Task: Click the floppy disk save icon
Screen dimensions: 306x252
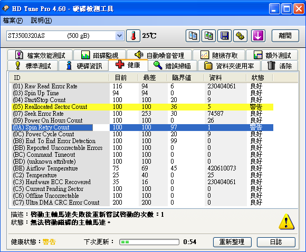Action: pos(224,36)
